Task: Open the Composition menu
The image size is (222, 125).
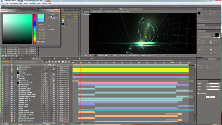Action: tap(14, 3)
